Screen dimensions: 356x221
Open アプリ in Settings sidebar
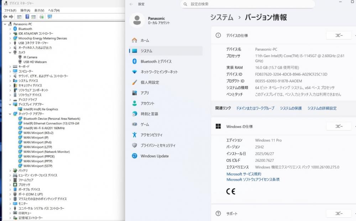point(166,93)
